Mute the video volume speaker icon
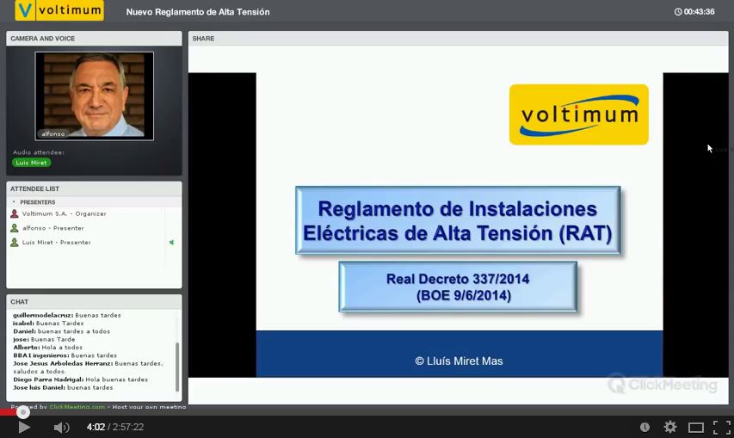Viewport: 734px width, 438px height. click(61, 428)
